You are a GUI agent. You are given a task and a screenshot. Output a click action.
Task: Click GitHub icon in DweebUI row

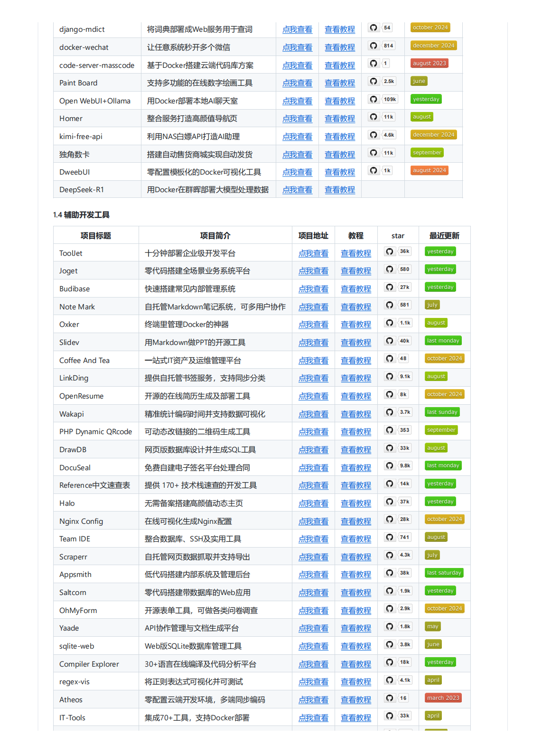click(x=374, y=170)
